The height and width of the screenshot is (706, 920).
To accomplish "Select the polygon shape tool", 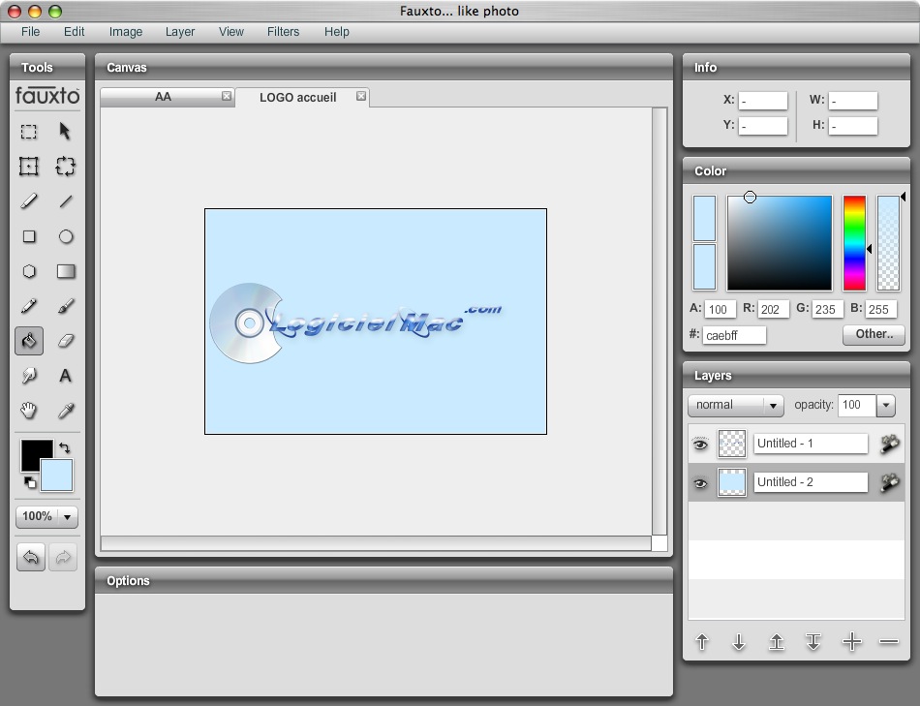I will pyautogui.click(x=29, y=271).
